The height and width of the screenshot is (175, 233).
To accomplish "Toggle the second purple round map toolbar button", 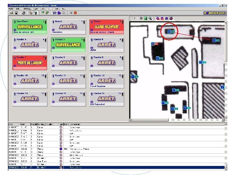I will (x=162, y=18).
